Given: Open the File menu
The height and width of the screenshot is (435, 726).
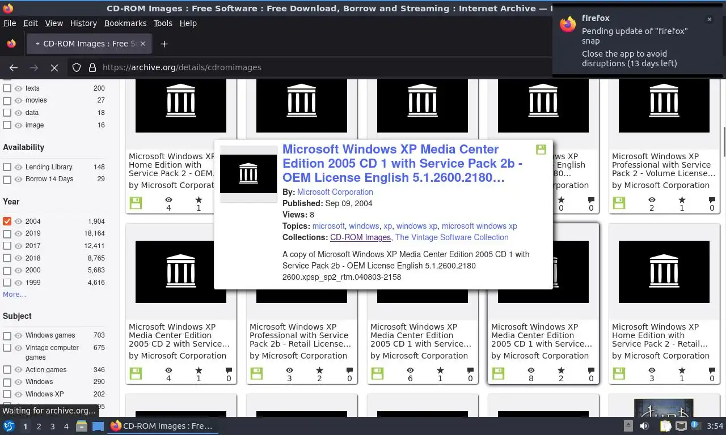Looking at the screenshot, I should click(x=10, y=23).
